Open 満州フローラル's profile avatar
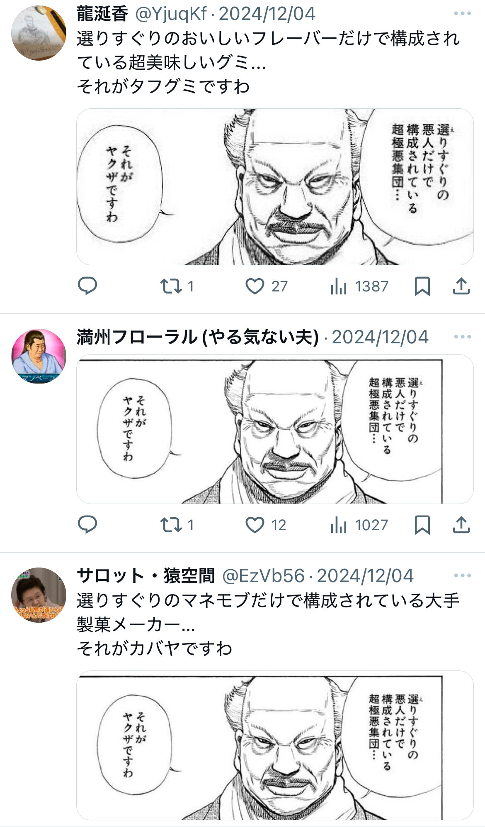This screenshot has width=485, height=827. click(39, 356)
